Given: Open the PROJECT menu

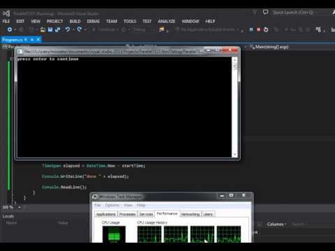Looking at the screenshot, I should pos(55,21).
